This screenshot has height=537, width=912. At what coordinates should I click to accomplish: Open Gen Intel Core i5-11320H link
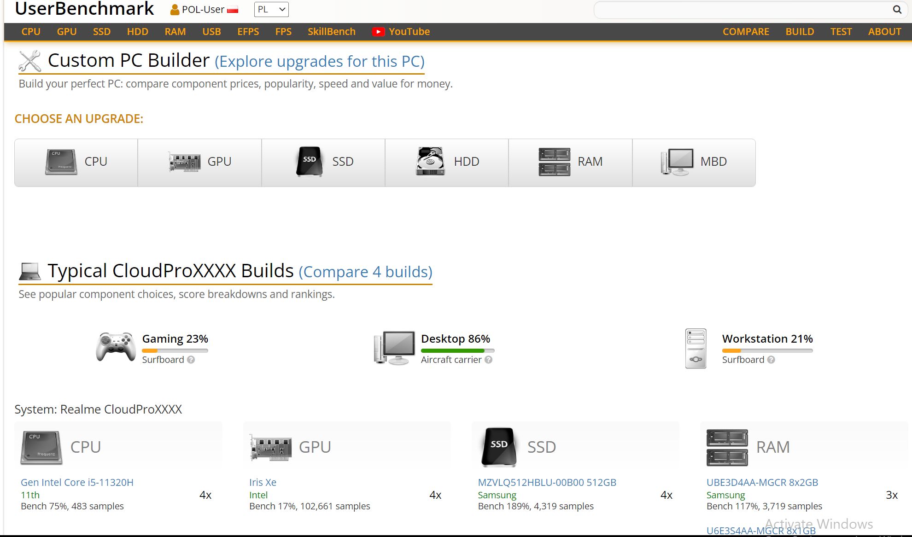(77, 482)
